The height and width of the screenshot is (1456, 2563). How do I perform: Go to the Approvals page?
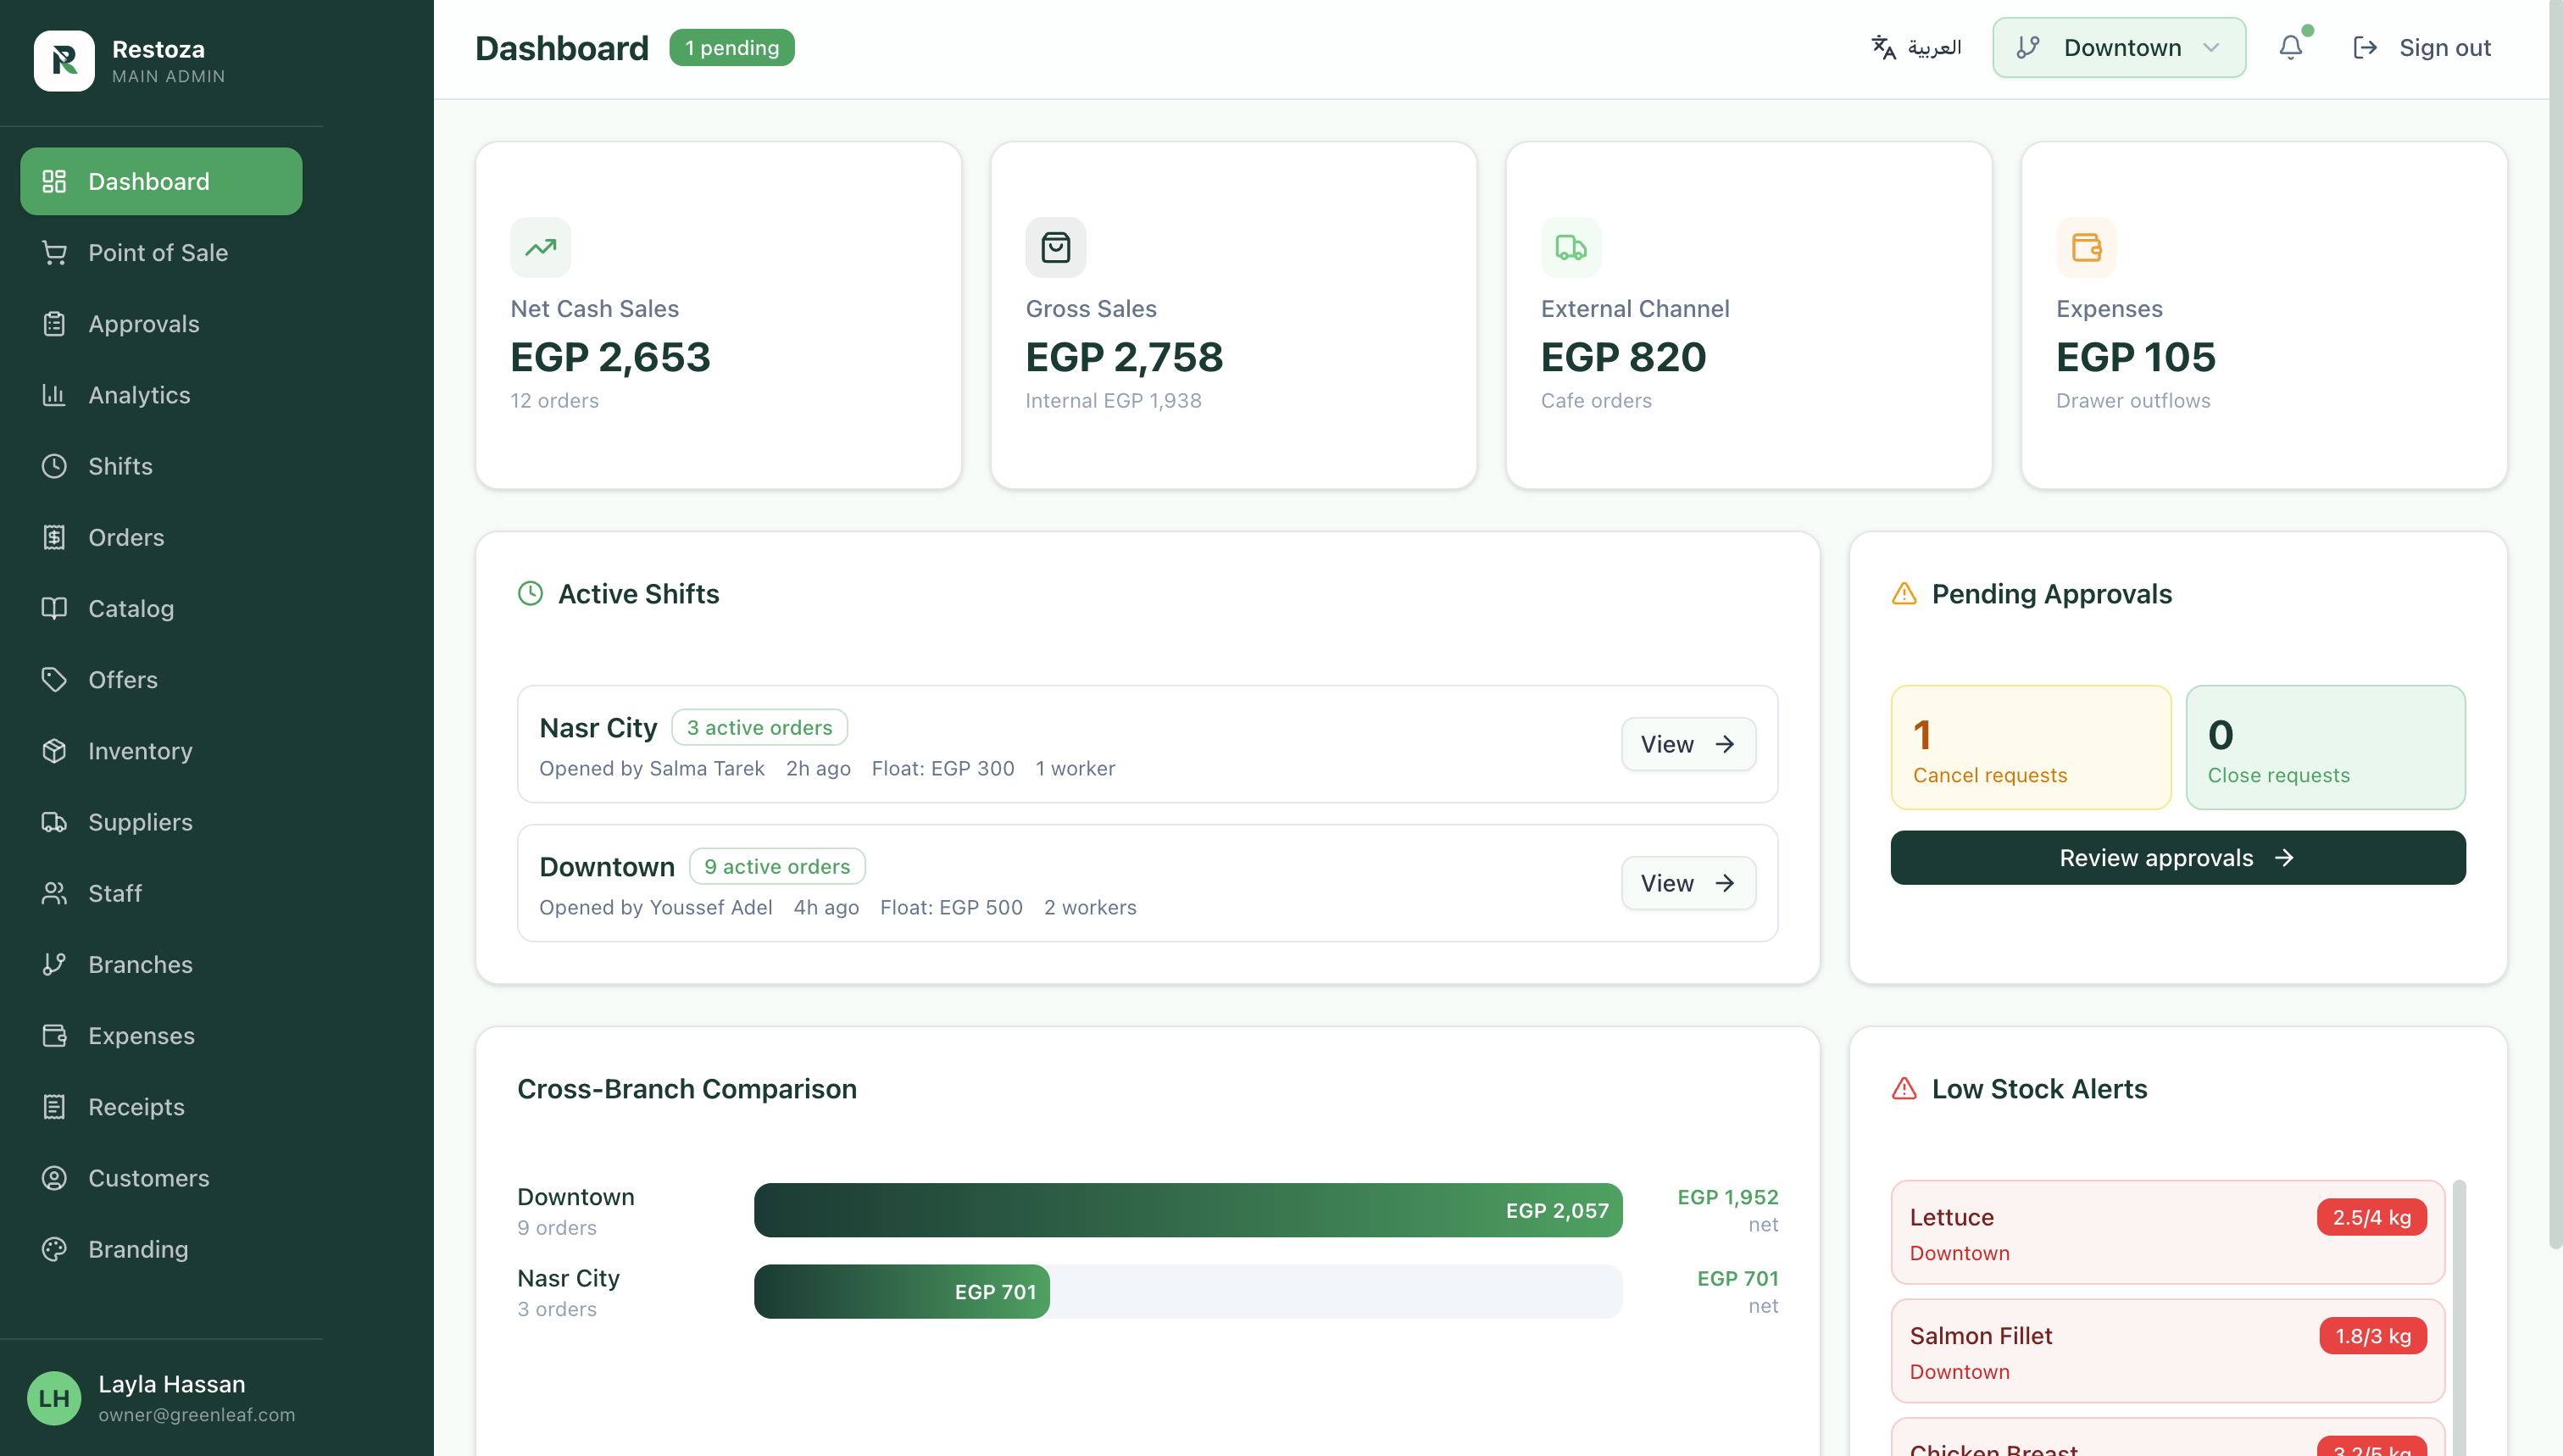(161, 323)
